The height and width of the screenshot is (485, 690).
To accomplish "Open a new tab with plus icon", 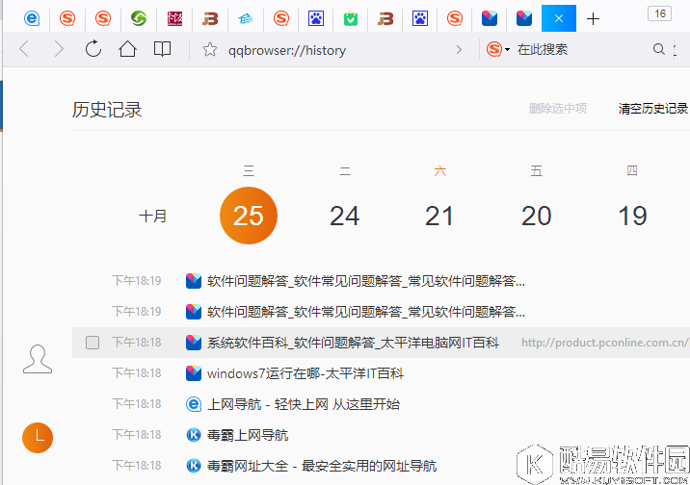I will [593, 19].
